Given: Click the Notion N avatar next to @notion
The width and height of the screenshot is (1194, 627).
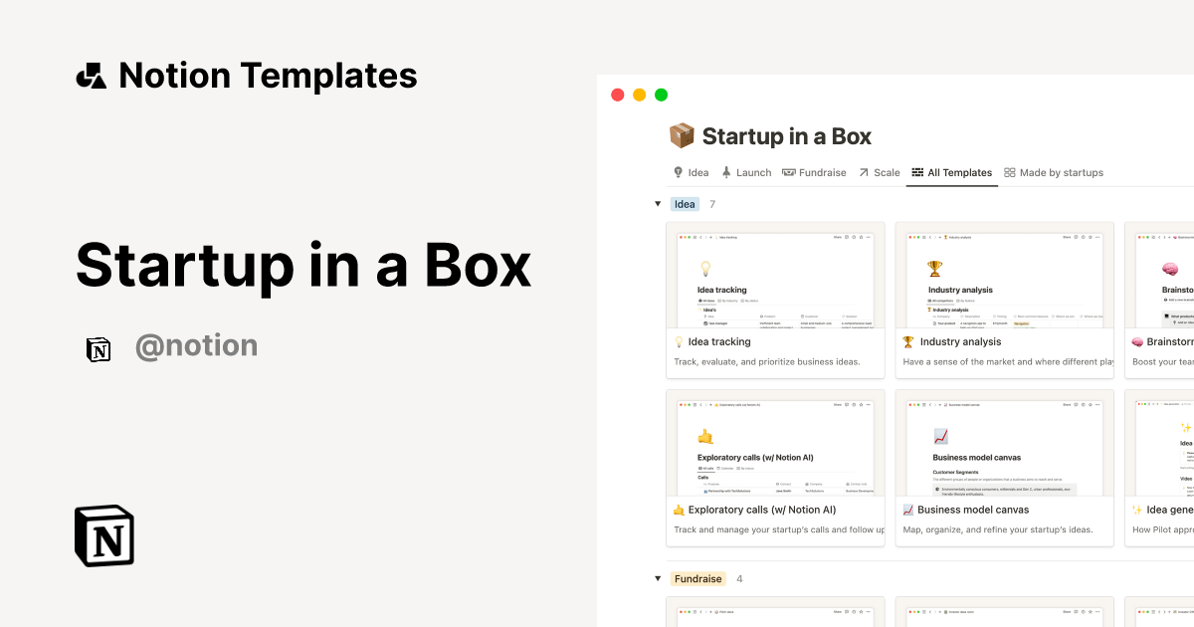Looking at the screenshot, I should point(99,349).
